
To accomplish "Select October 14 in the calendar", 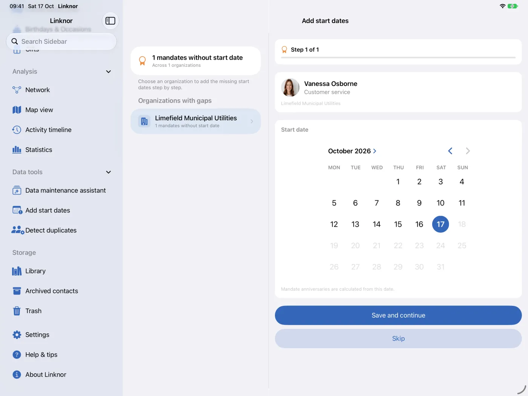I will tap(376, 224).
